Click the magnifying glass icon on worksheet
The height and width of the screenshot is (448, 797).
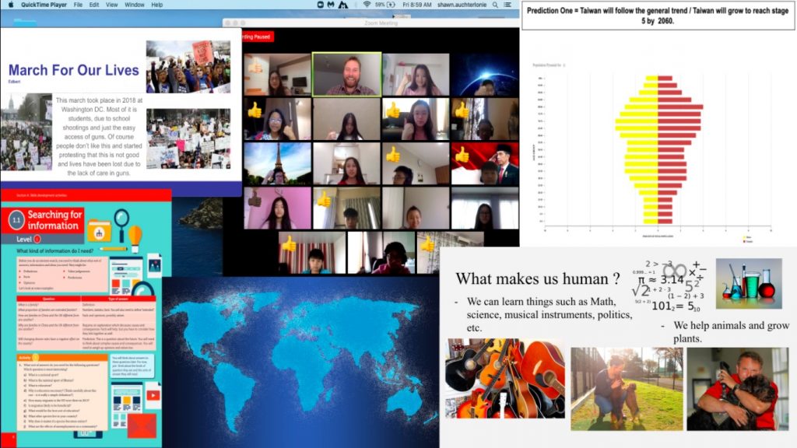tap(122, 220)
